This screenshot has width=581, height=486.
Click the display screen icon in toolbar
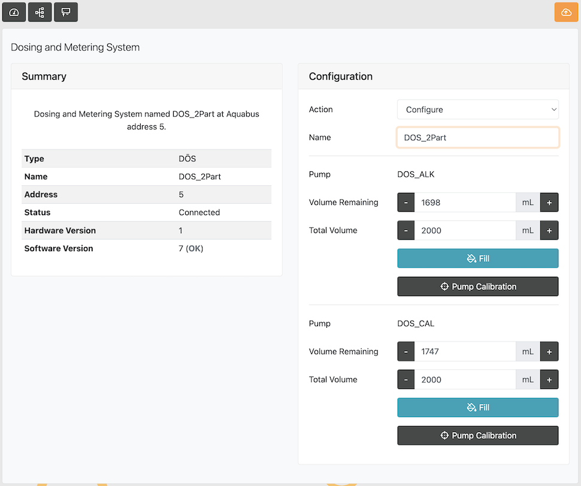(66, 12)
